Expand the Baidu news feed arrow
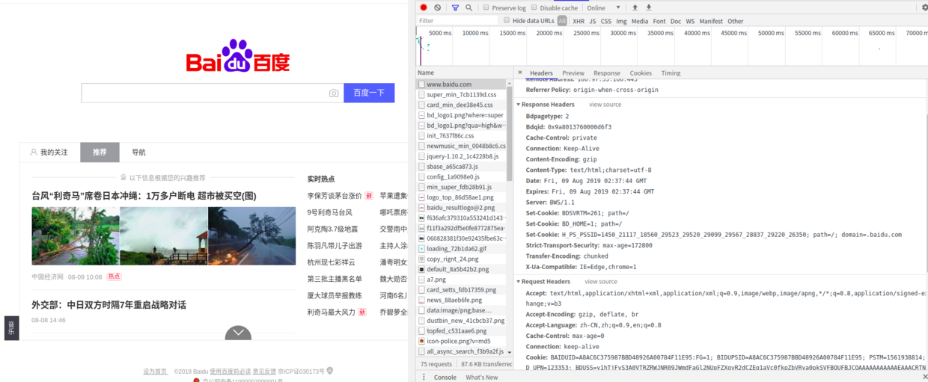The width and height of the screenshot is (928, 382). (x=238, y=333)
